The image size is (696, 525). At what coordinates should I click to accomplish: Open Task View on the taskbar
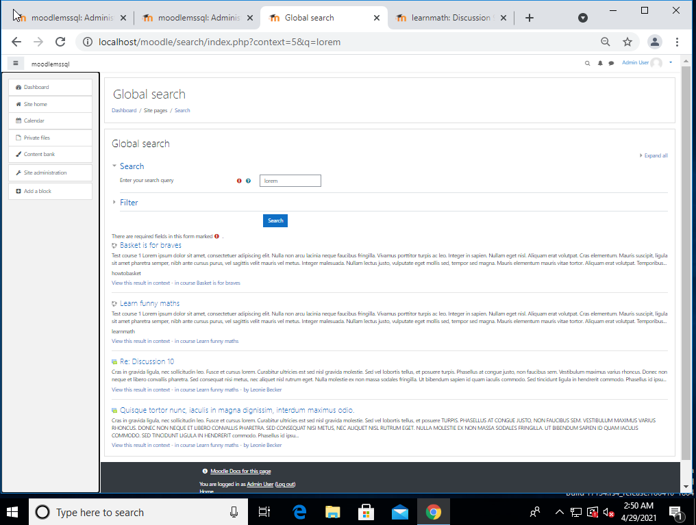tap(264, 512)
